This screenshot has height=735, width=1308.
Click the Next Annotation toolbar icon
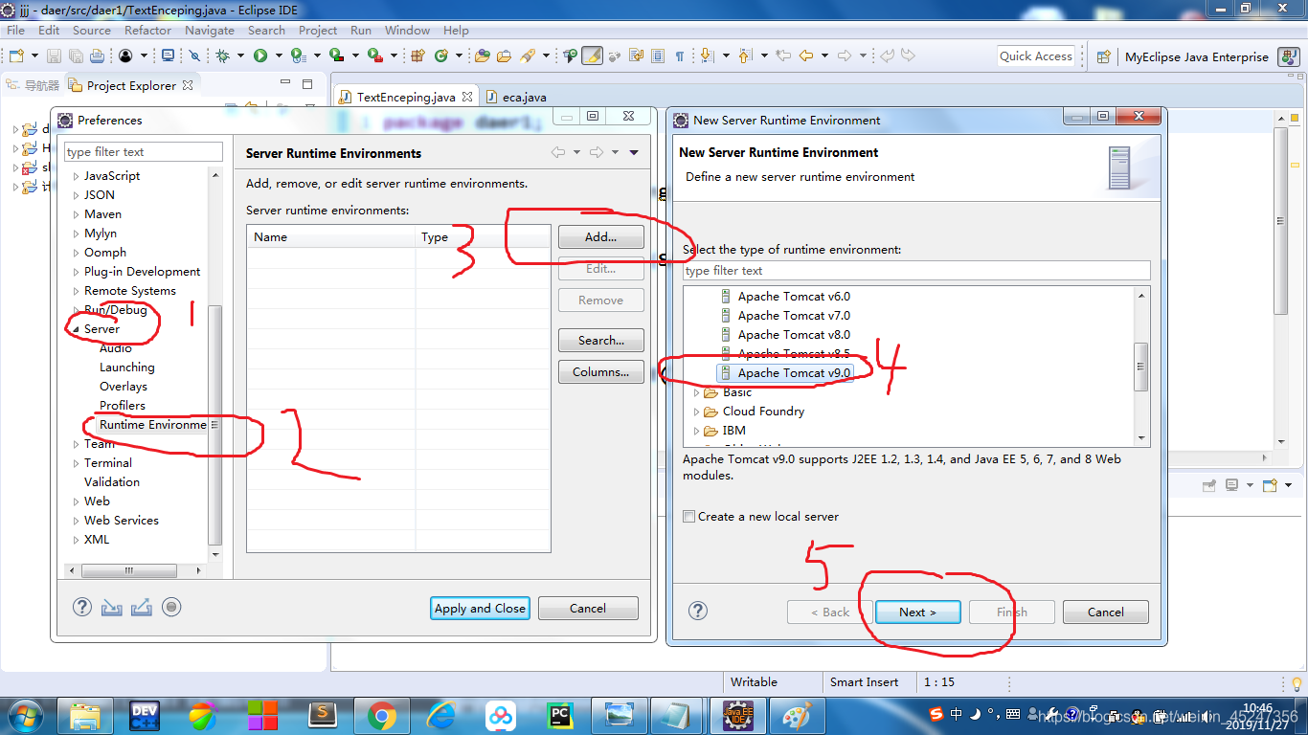(x=708, y=56)
